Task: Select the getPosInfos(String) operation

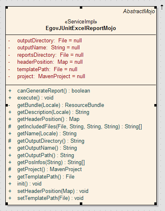Action: [x=46, y=162]
